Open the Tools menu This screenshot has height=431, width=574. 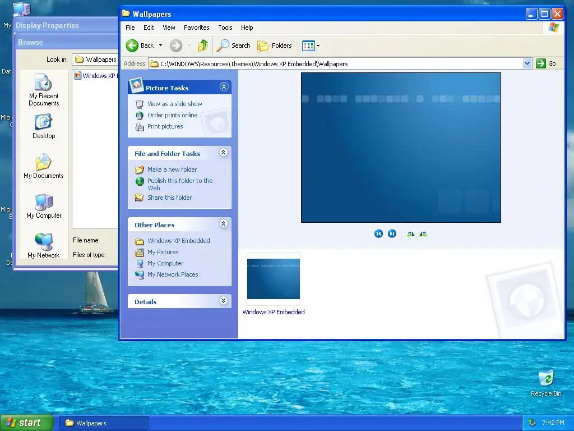click(x=225, y=27)
